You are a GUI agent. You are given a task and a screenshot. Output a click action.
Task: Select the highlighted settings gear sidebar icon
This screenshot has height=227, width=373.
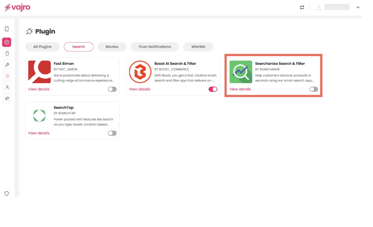7,42
